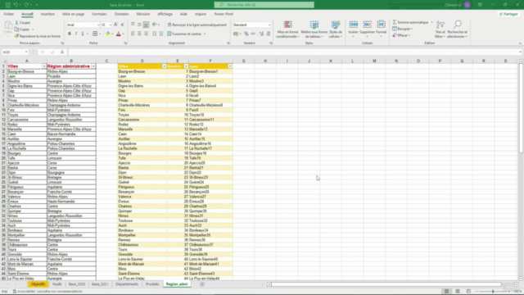Click the Copier (copy) button
This screenshot has width=524, height=295.
[x=22, y=29]
